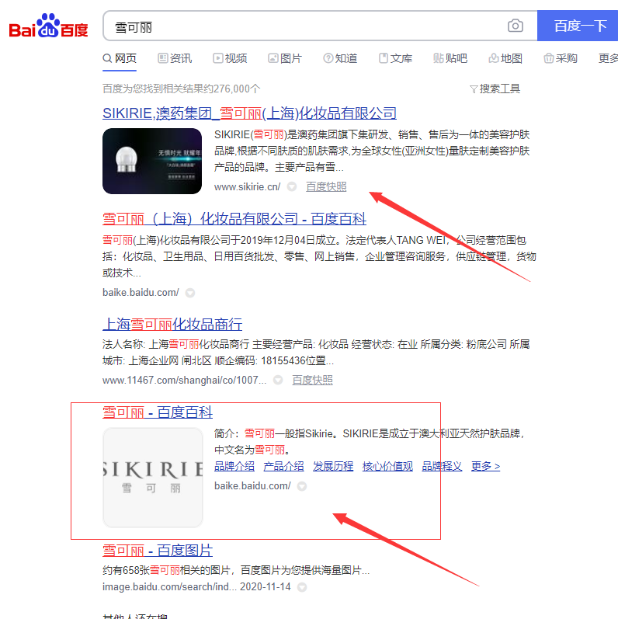
Task: Open the 贴吧 tab
Action: pos(450,58)
